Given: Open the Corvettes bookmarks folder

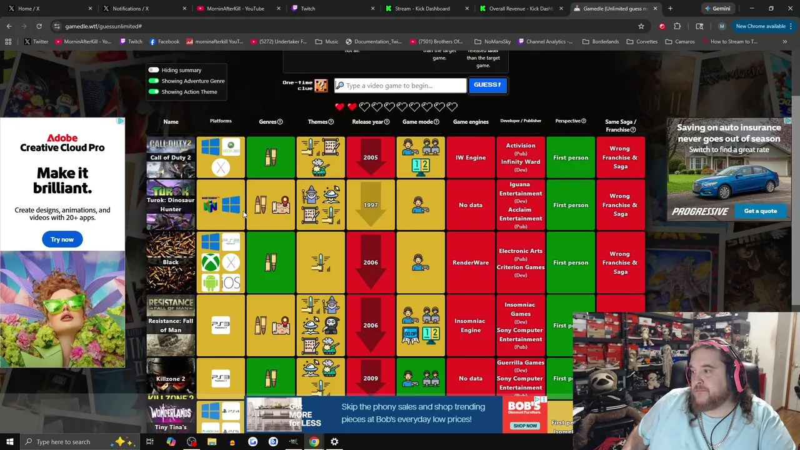Looking at the screenshot, I should (x=642, y=42).
